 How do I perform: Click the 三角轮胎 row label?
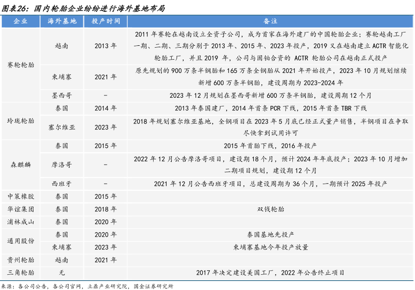coord(21,273)
